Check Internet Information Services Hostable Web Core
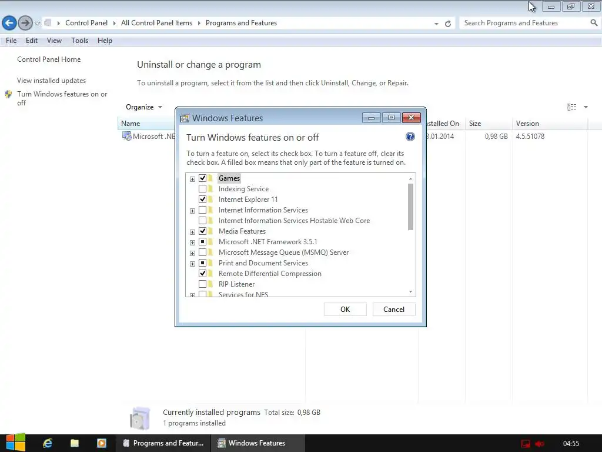This screenshot has height=452, width=602. tap(202, 220)
